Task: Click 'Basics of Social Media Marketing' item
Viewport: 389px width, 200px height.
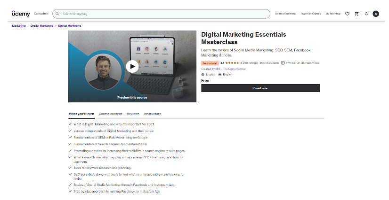Action: (124, 185)
